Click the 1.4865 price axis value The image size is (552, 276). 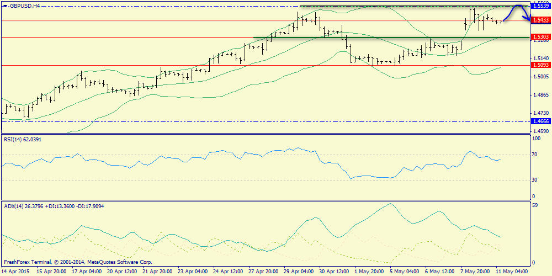coord(540,95)
